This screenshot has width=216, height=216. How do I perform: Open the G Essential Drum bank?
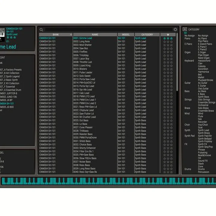click(x=10, y=90)
